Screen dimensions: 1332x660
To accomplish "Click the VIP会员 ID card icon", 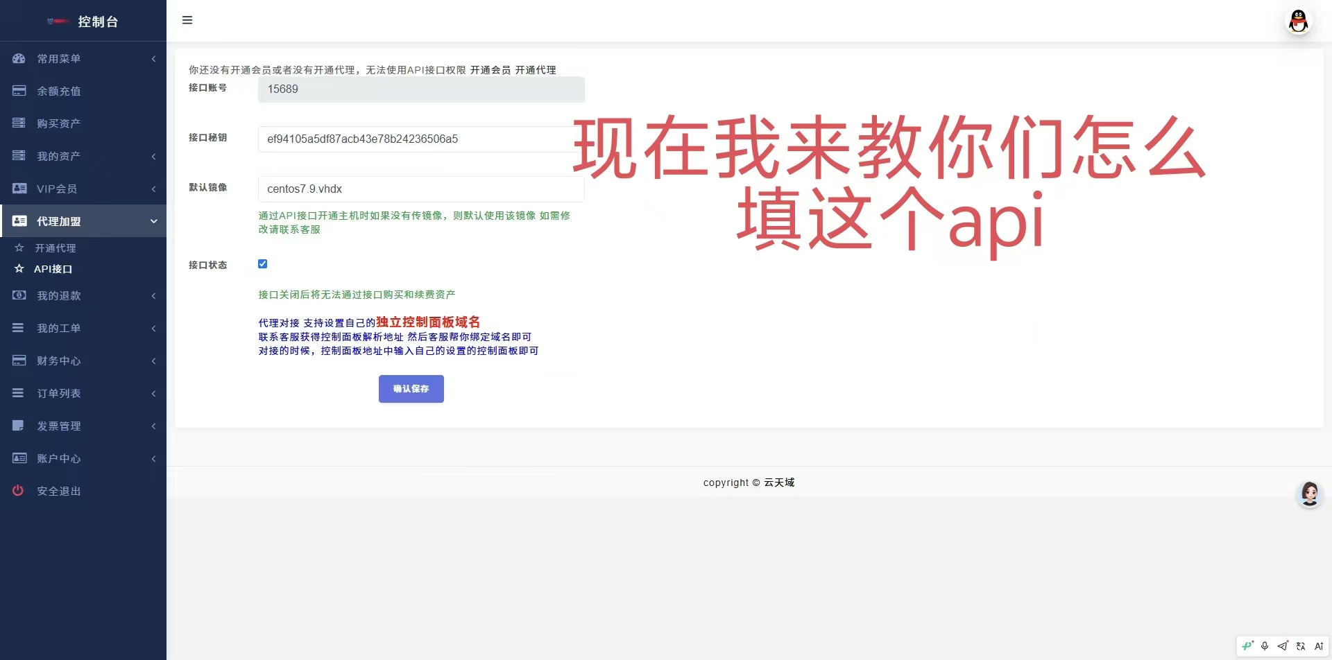I will pyautogui.click(x=19, y=189).
